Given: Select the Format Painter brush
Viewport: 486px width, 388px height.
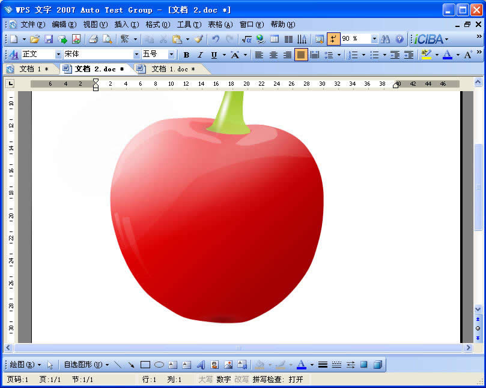Looking at the screenshot, I should click(199, 39).
